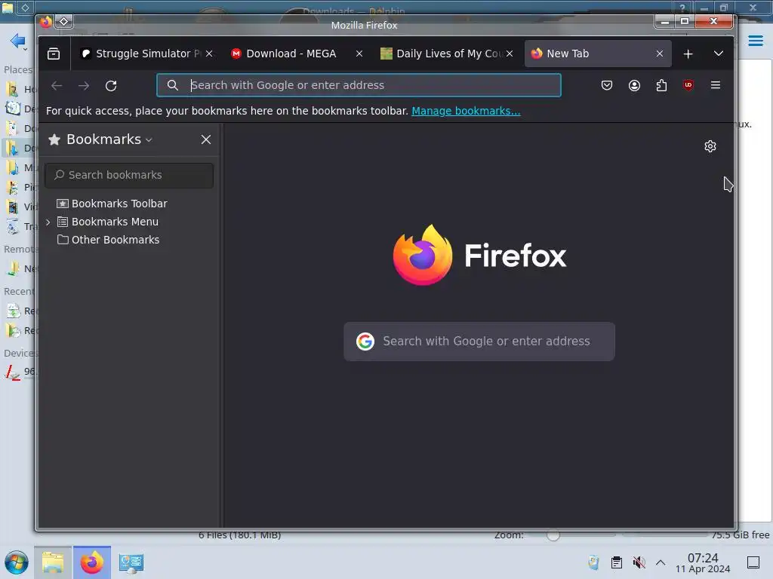Image resolution: width=773 pixels, height=579 pixels.
Task: Open uBlock Origin extension icon
Action: [688, 85]
